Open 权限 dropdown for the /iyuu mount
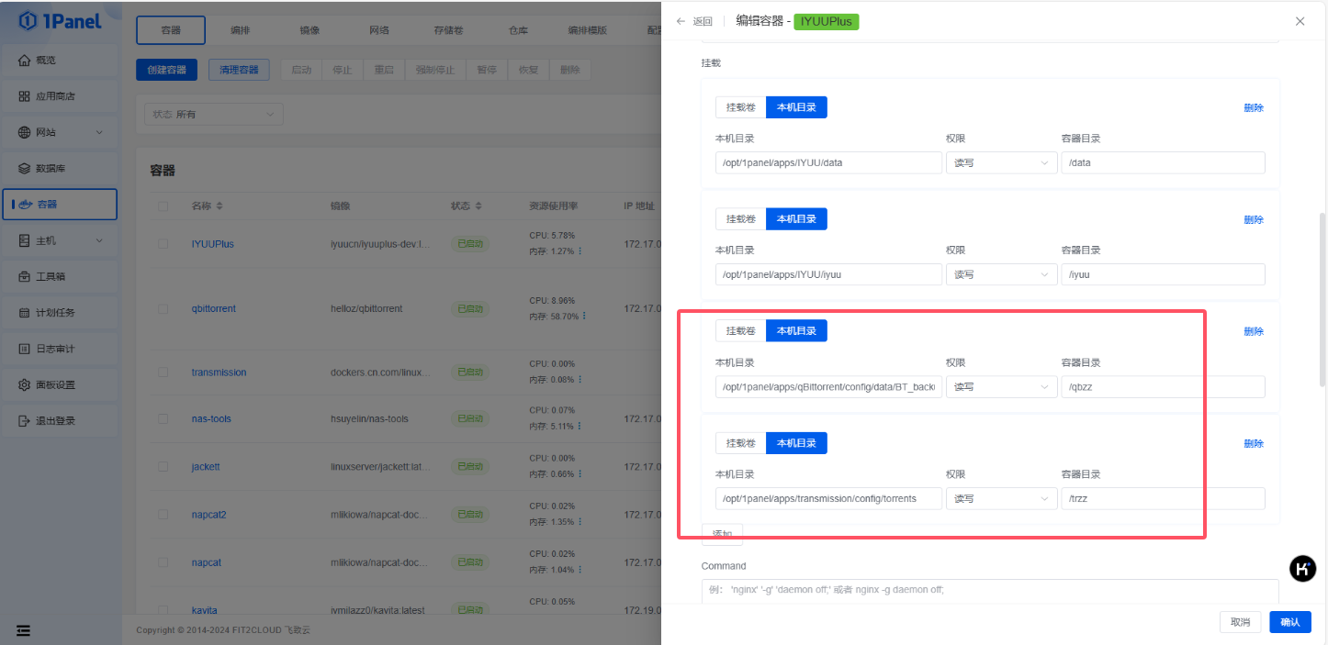 (1001, 274)
